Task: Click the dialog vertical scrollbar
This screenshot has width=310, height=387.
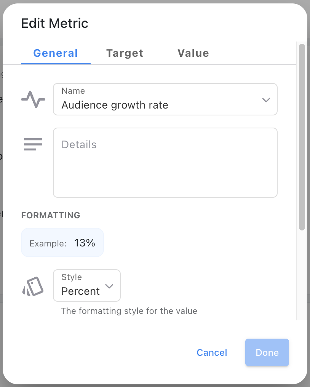Action: pyautogui.click(x=302, y=137)
